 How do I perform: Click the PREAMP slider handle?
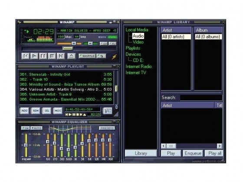tap(26, 145)
